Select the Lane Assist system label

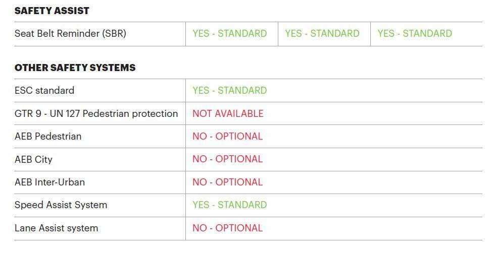point(56,228)
